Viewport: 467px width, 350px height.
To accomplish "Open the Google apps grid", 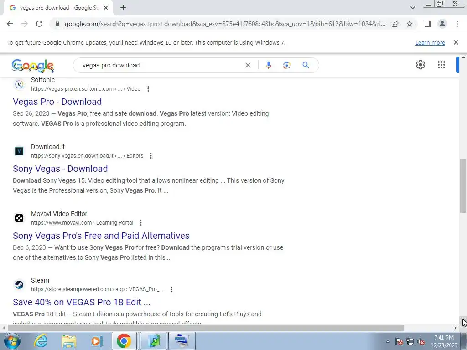I will [x=441, y=65].
